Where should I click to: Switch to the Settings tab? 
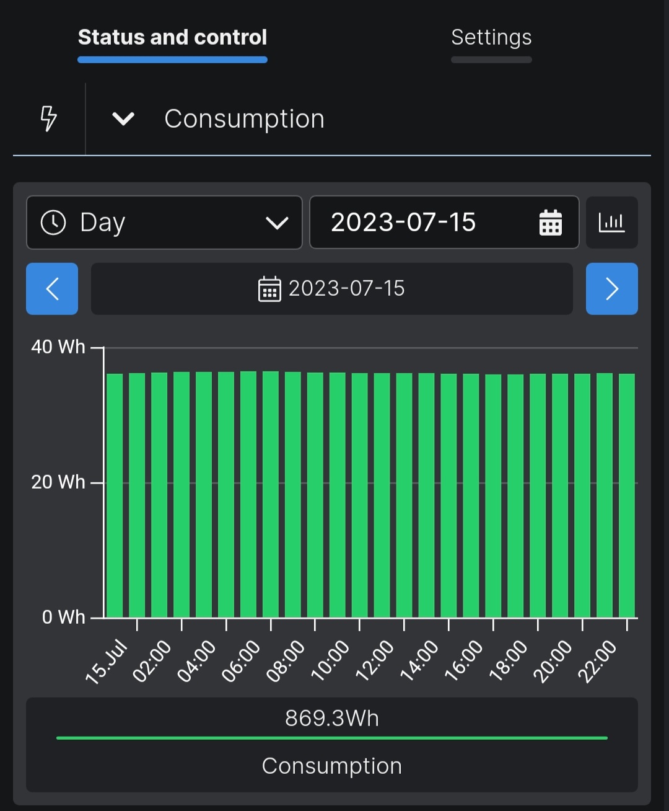[x=491, y=38]
